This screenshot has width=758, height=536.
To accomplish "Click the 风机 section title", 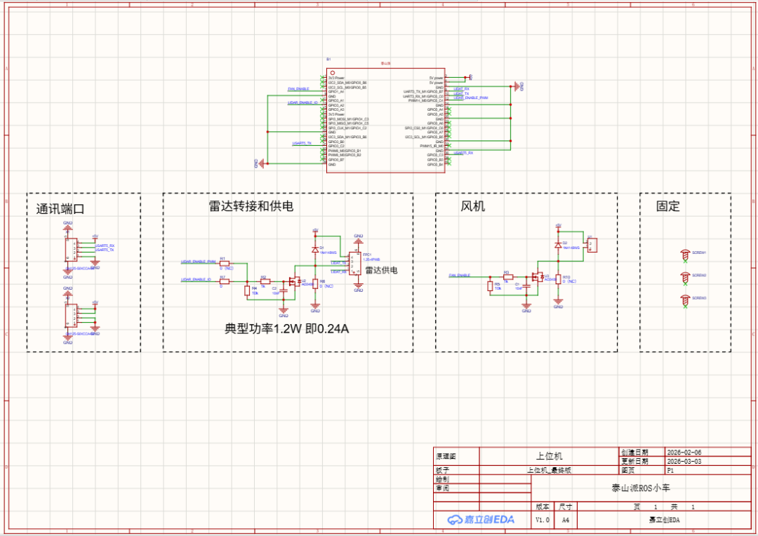I will click(x=472, y=206).
